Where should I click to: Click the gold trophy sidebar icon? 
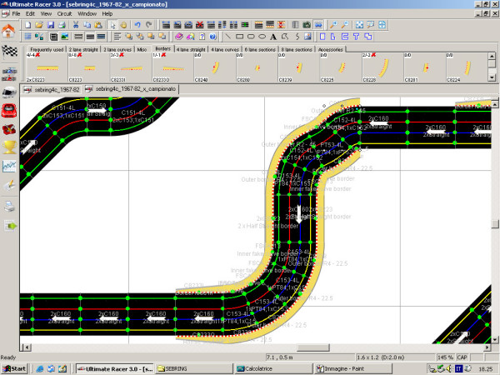[10, 147]
